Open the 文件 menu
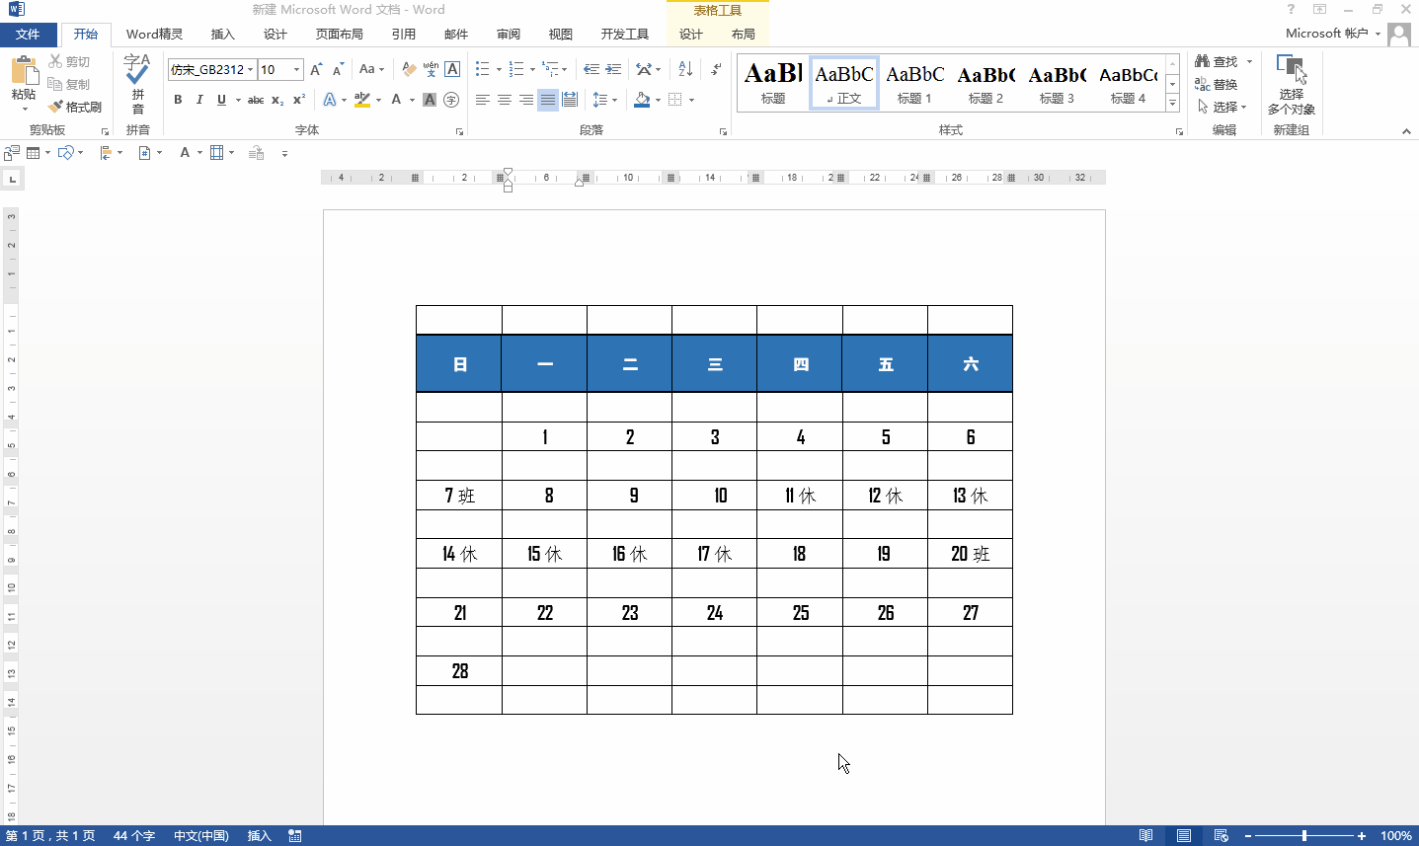 (28, 35)
